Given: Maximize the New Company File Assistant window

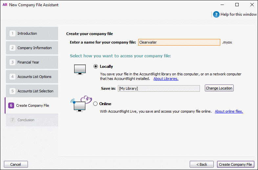Looking at the screenshot, I should [237, 5].
